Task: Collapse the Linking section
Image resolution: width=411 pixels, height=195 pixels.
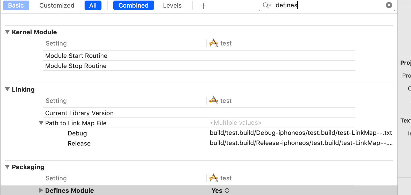Action: [8, 89]
